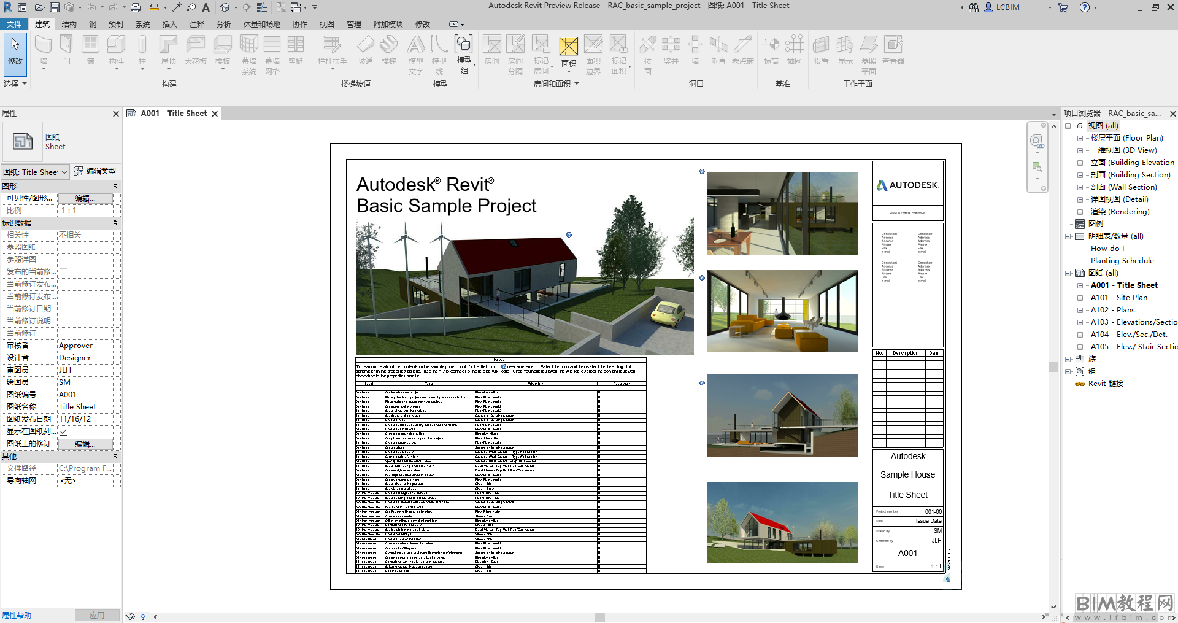Switch to the 注释 ribbon tab
This screenshot has width=1178, height=623.
pos(197,24)
